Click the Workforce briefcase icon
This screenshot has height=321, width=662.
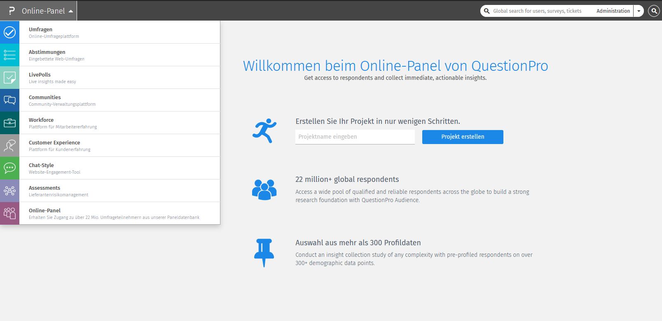(9, 123)
